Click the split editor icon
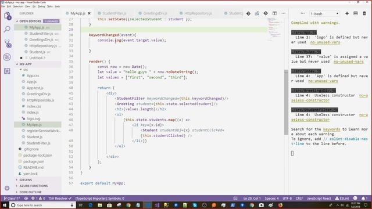This screenshot has width=372, height=209. point(274,13)
